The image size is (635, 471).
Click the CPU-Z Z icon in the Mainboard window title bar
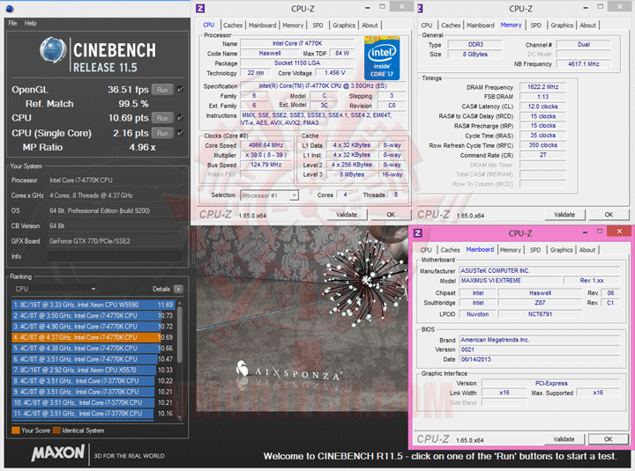pyautogui.click(x=417, y=233)
